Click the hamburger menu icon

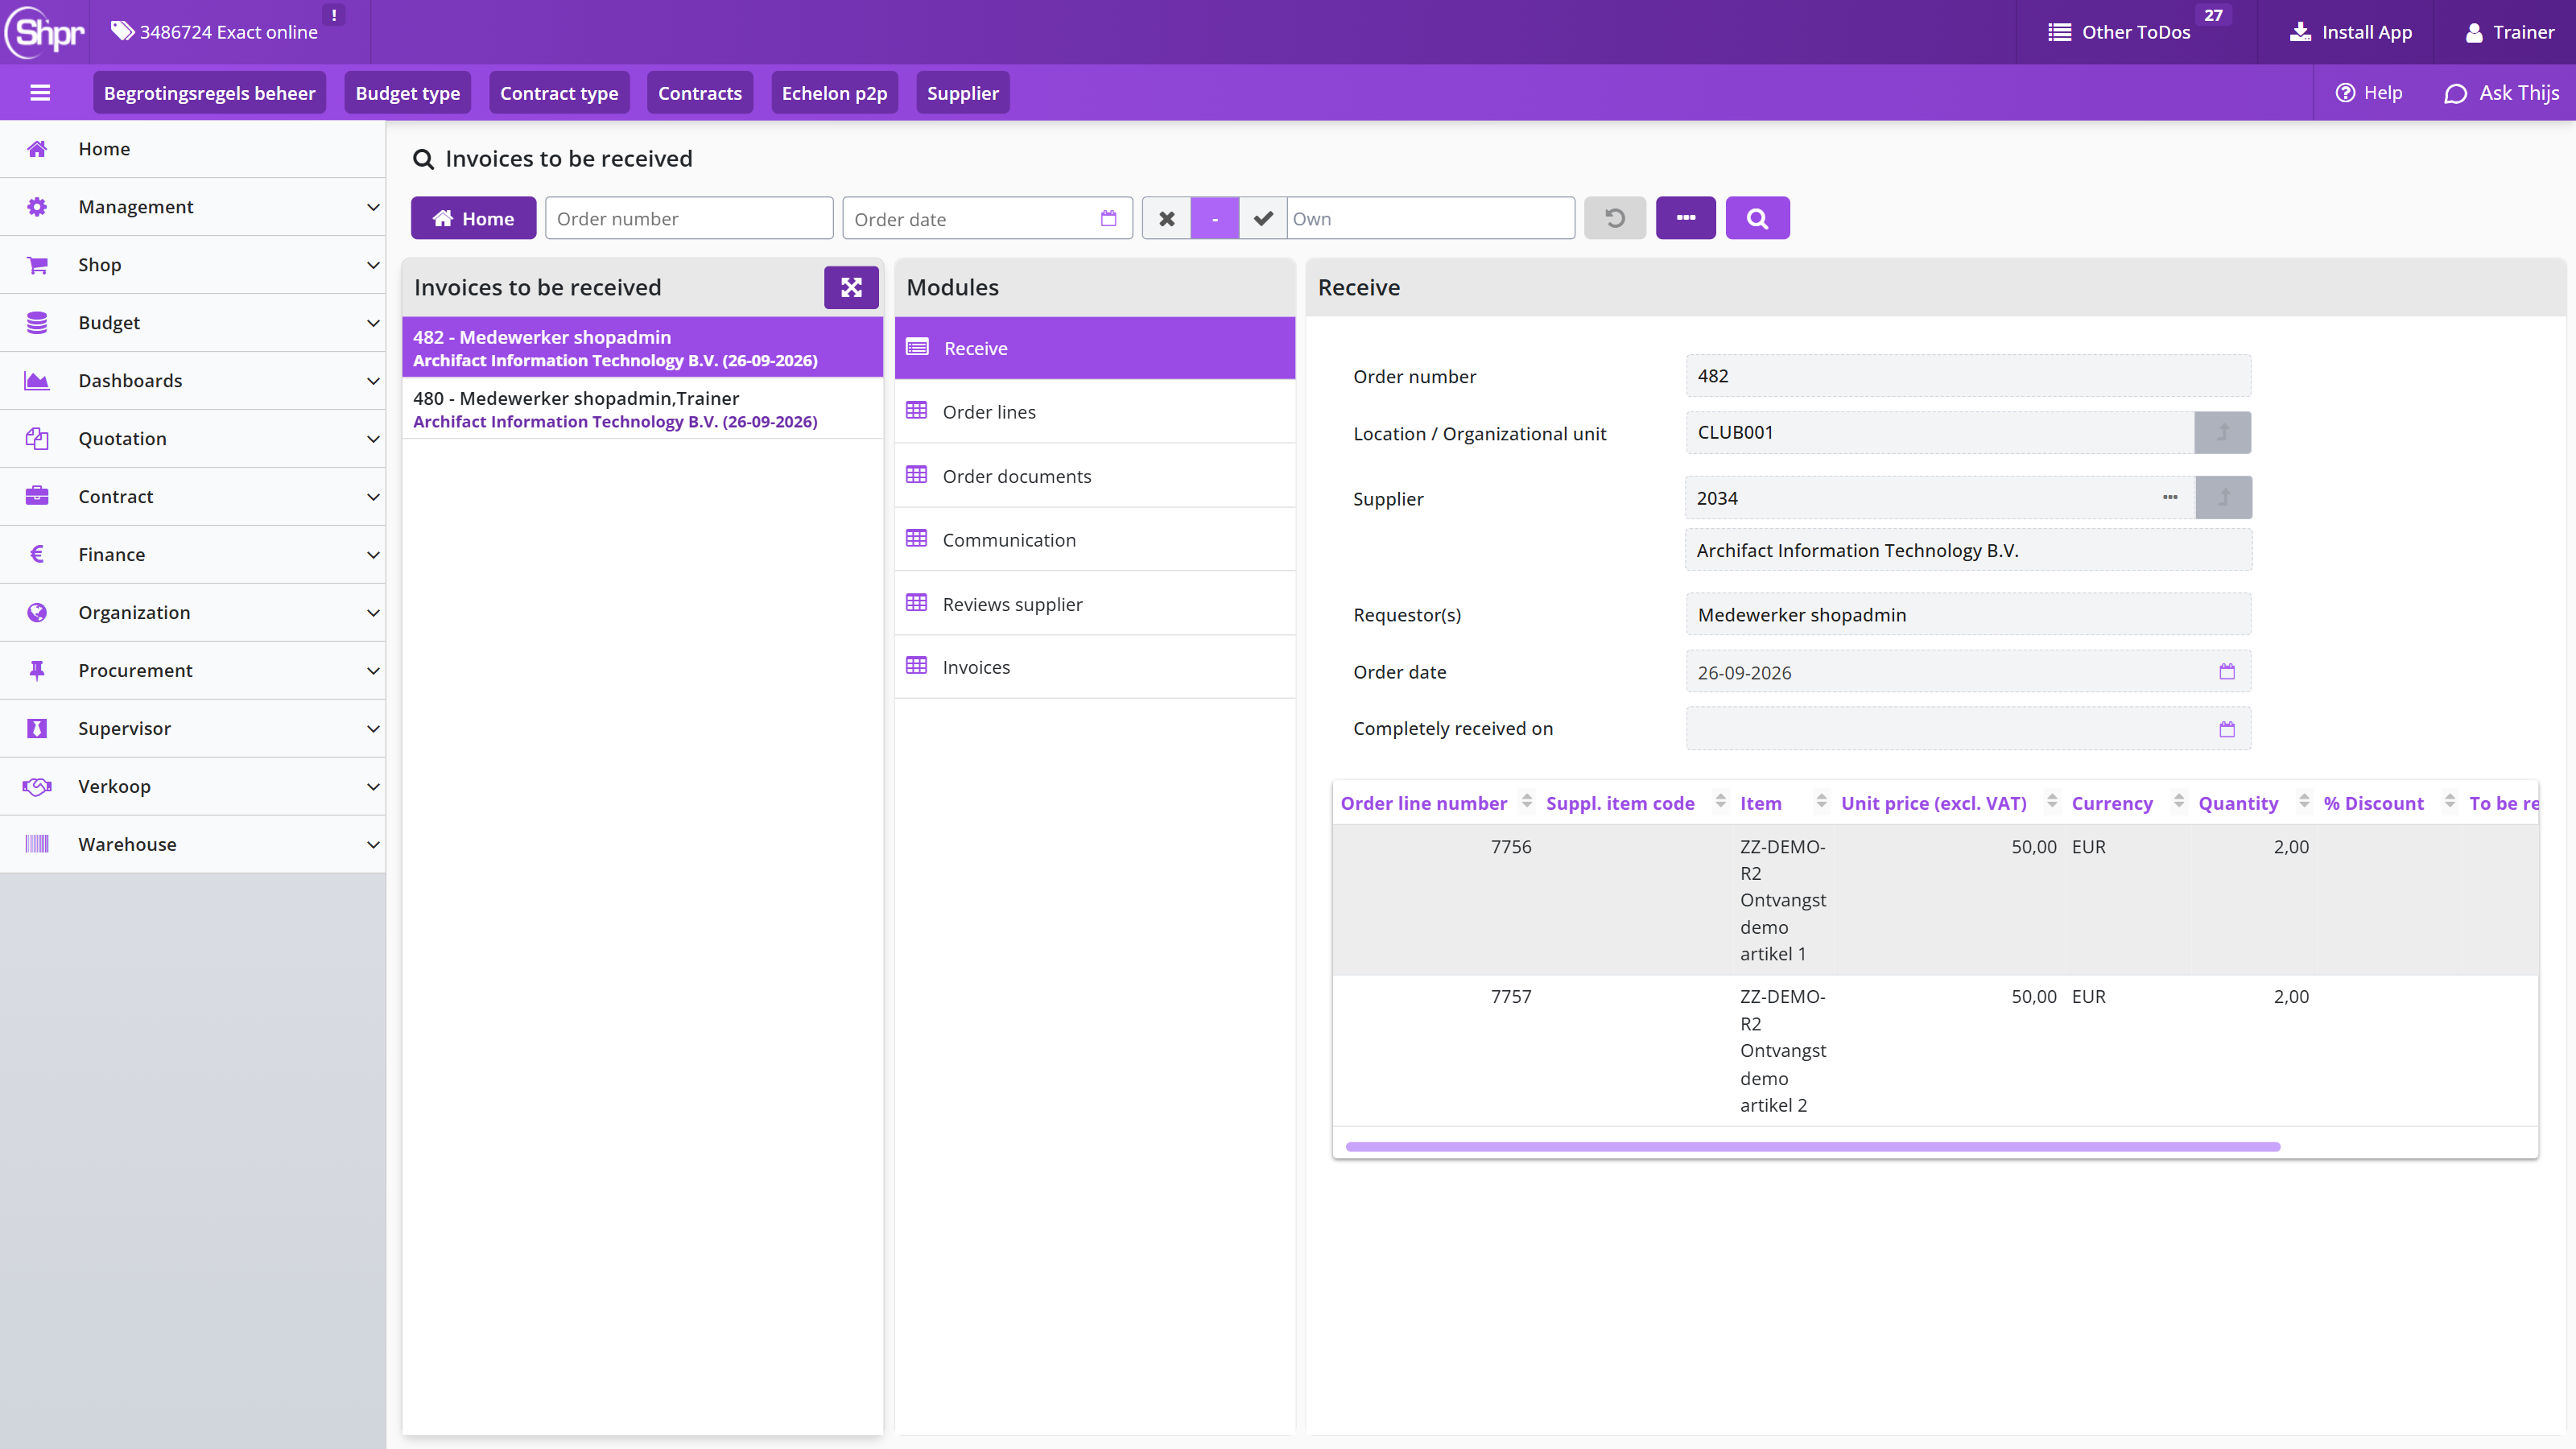coord(40,93)
